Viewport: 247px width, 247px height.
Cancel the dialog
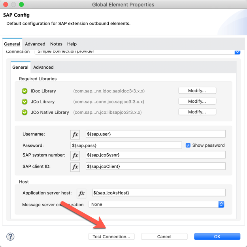[x=164, y=237]
